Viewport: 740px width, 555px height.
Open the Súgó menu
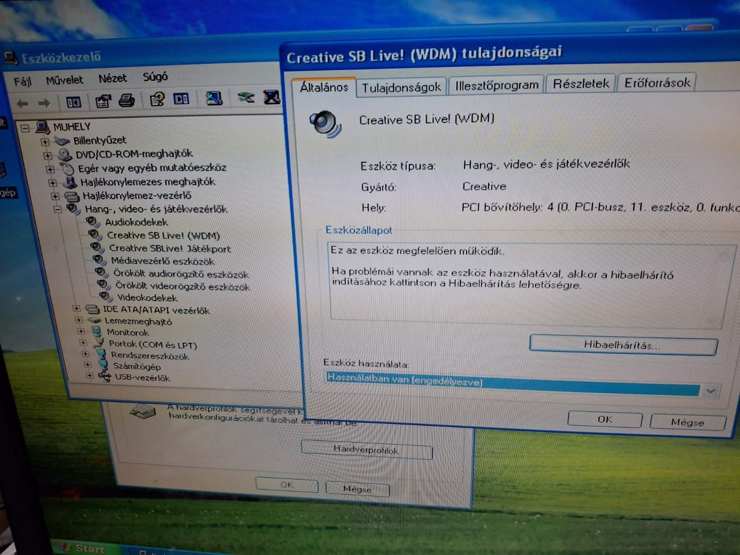(155, 77)
